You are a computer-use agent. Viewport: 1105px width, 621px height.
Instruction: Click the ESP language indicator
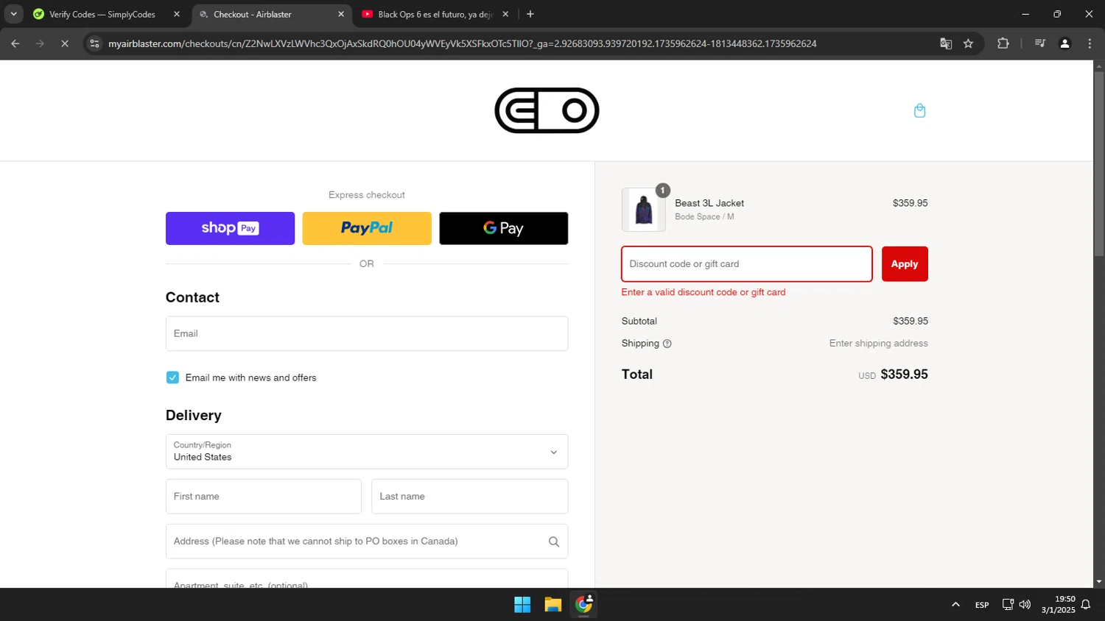coord(982,605)
